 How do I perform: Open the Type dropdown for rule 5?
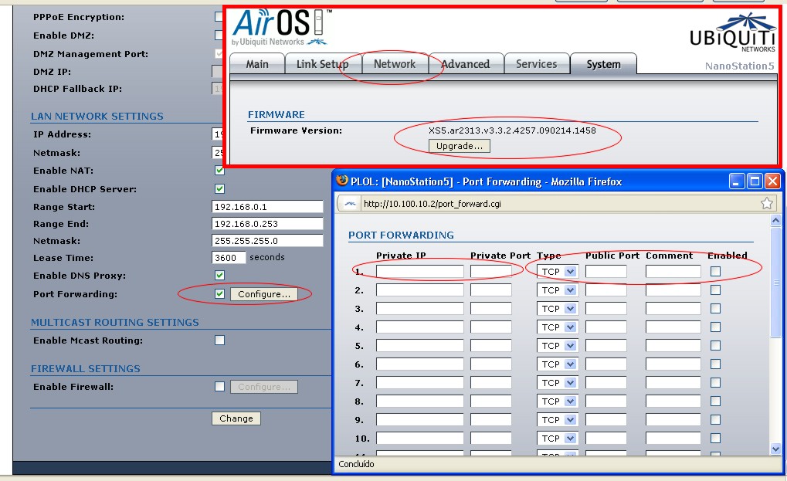click(x=557, y=346)
